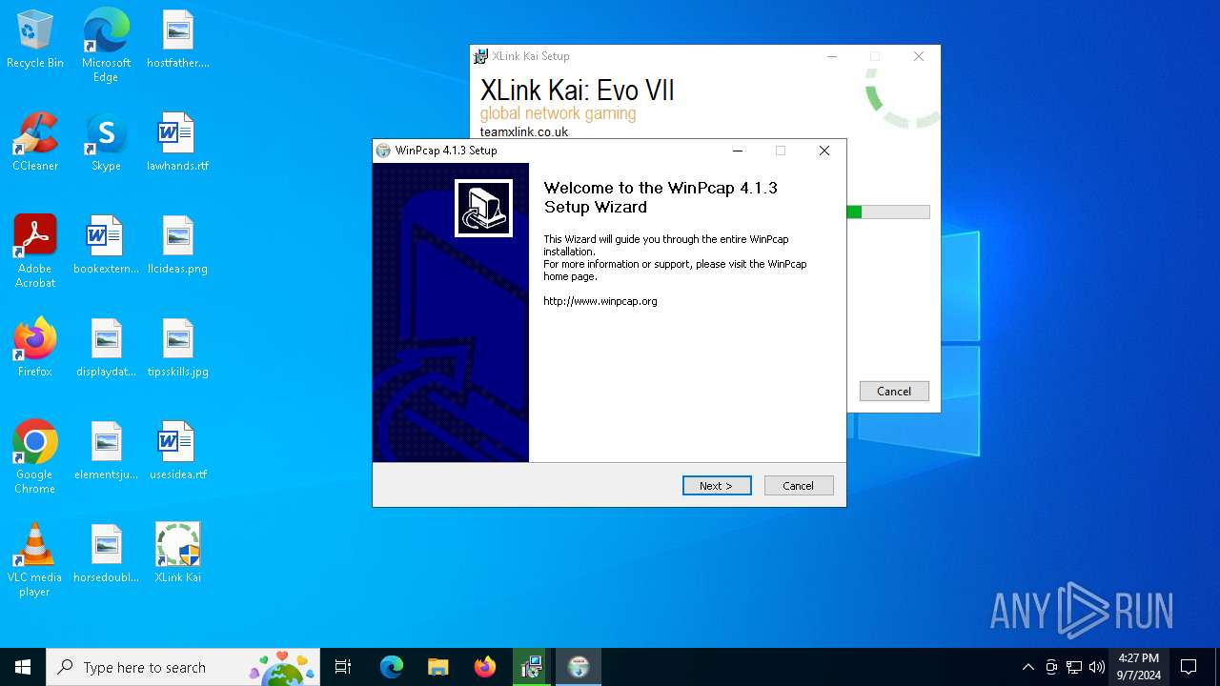Click the 'XLink Kai: Evo VII' heading

point(577,91)
